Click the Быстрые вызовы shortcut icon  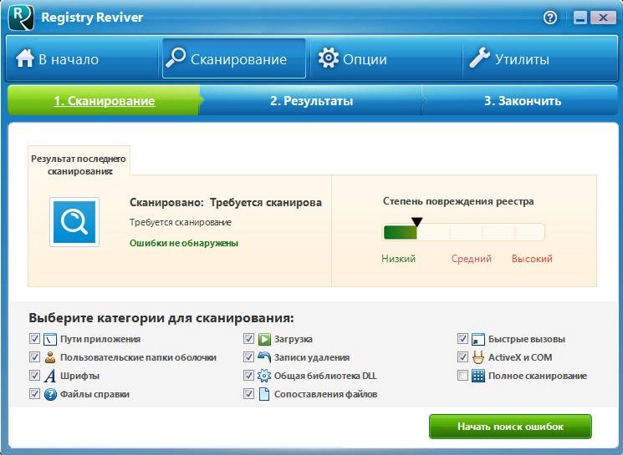pyautogui.click(x=478, y=340)
